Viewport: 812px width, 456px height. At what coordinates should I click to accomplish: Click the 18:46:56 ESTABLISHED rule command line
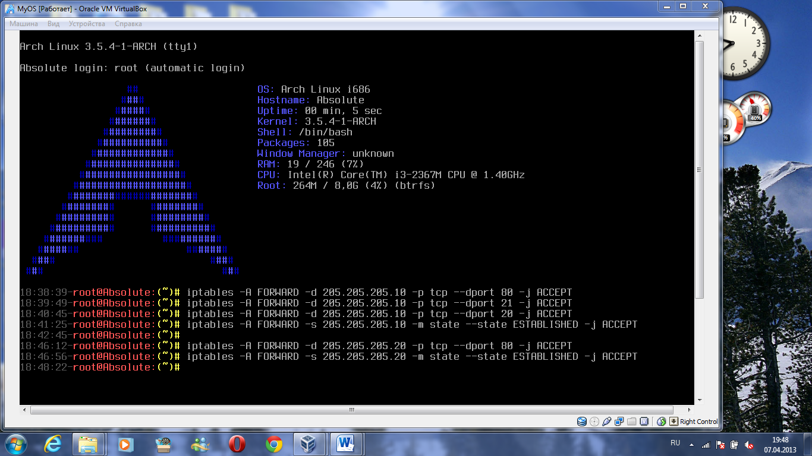329,356
